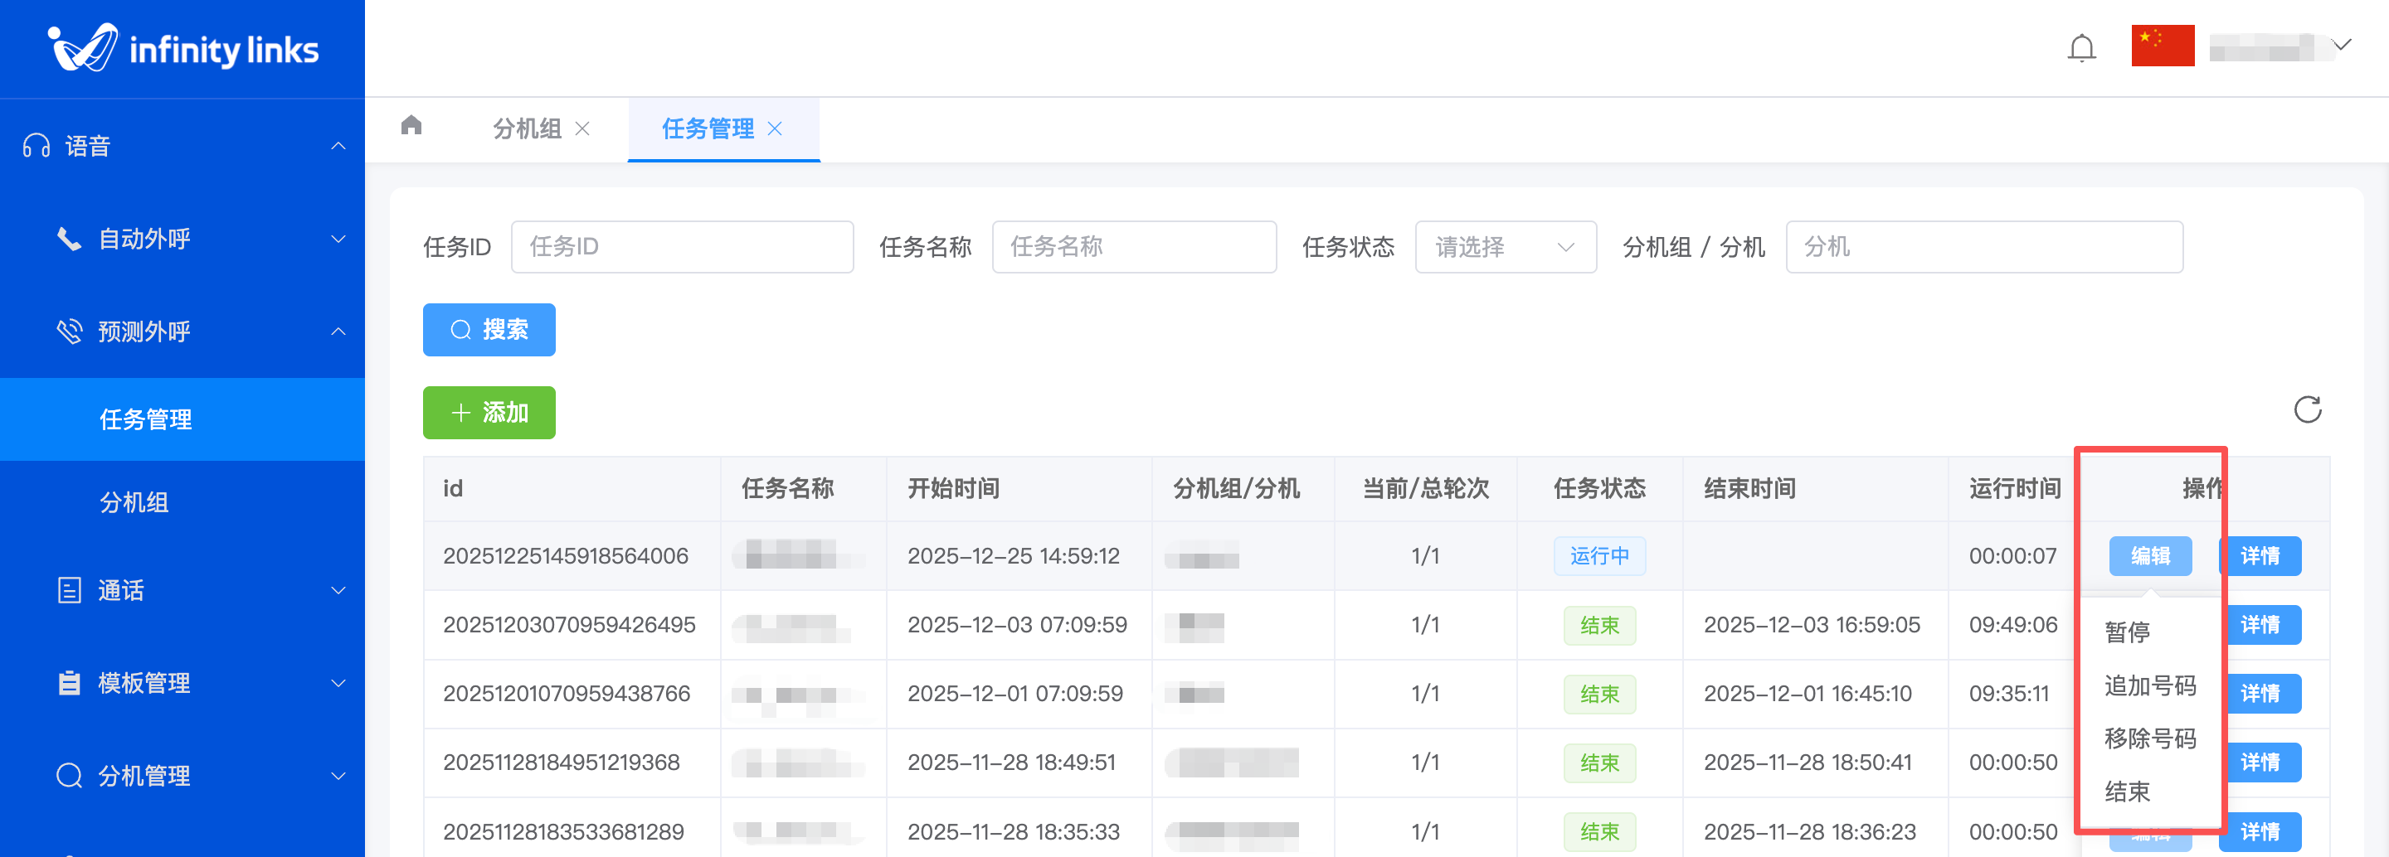Image resolution: width=2389 pixels, height=857 pixels.
Task: Click the table refresh icon
Action: [x=2306, y=409]
